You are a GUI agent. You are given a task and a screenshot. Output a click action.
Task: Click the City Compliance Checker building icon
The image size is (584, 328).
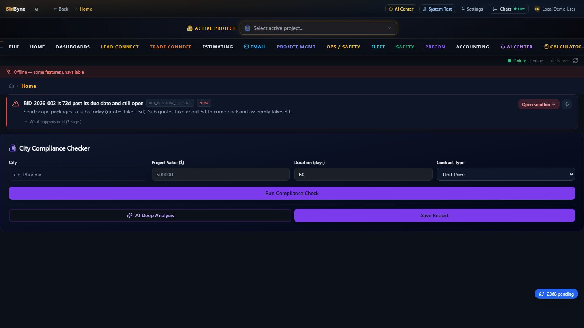13,148
